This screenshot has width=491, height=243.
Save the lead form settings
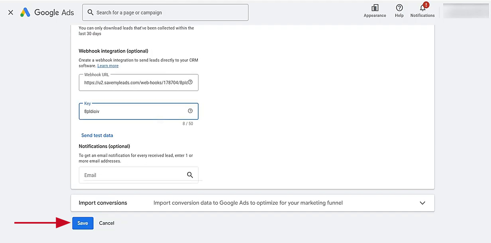pyautogui.click(x=83, y=223)
